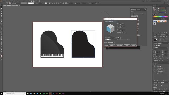Click the vertical align bottom icon
This screenshot has height=95, width=169.
click(x=64, y=3)
